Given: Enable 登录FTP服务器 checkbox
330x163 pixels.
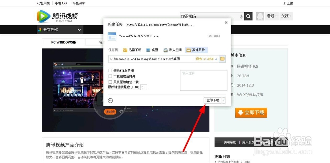Looking at the screenshot, I should pos(110,71).
